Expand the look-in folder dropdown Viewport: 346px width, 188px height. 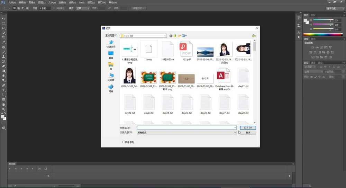tap(165, 36)
